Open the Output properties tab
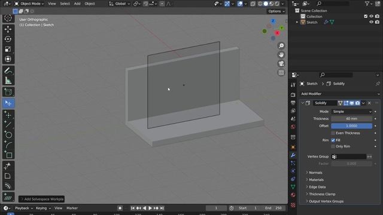383x215 pixels. pos(293,103)
